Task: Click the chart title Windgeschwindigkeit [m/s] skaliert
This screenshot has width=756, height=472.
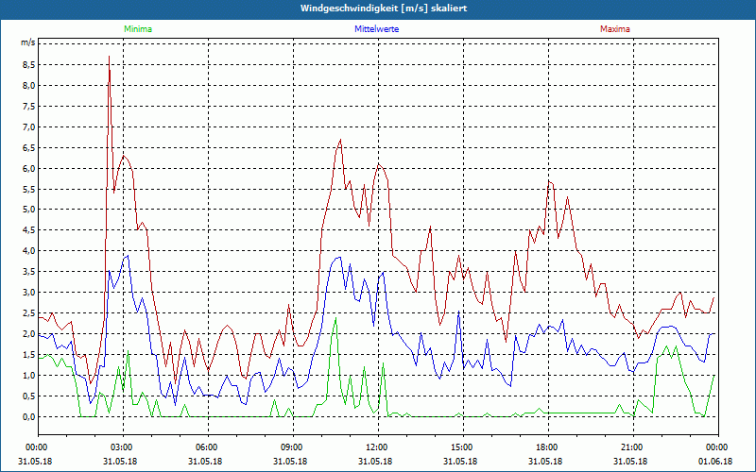Action: pos(384,8)
